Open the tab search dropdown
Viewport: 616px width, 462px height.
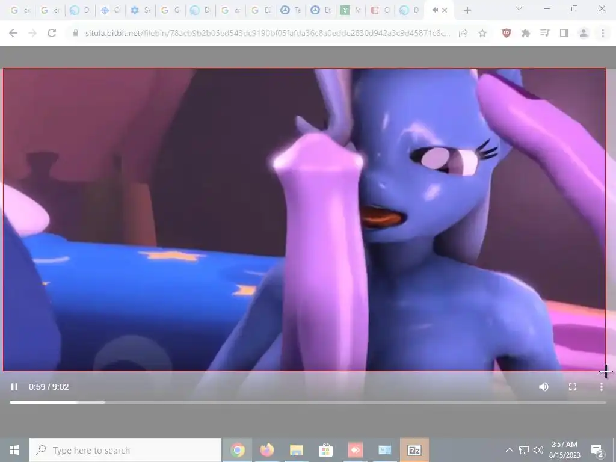(x=519, y=8)
